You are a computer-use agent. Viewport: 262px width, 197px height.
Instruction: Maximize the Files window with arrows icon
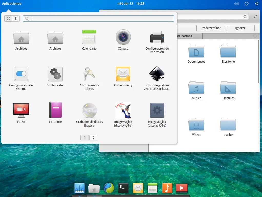click(x=255, y=16)
